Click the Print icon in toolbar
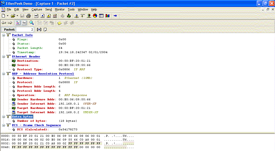 click(x=28, y=16)
